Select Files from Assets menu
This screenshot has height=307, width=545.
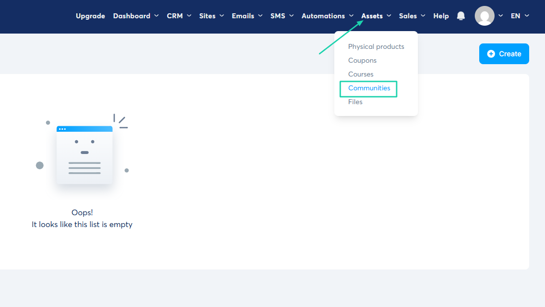pos(355,102)
